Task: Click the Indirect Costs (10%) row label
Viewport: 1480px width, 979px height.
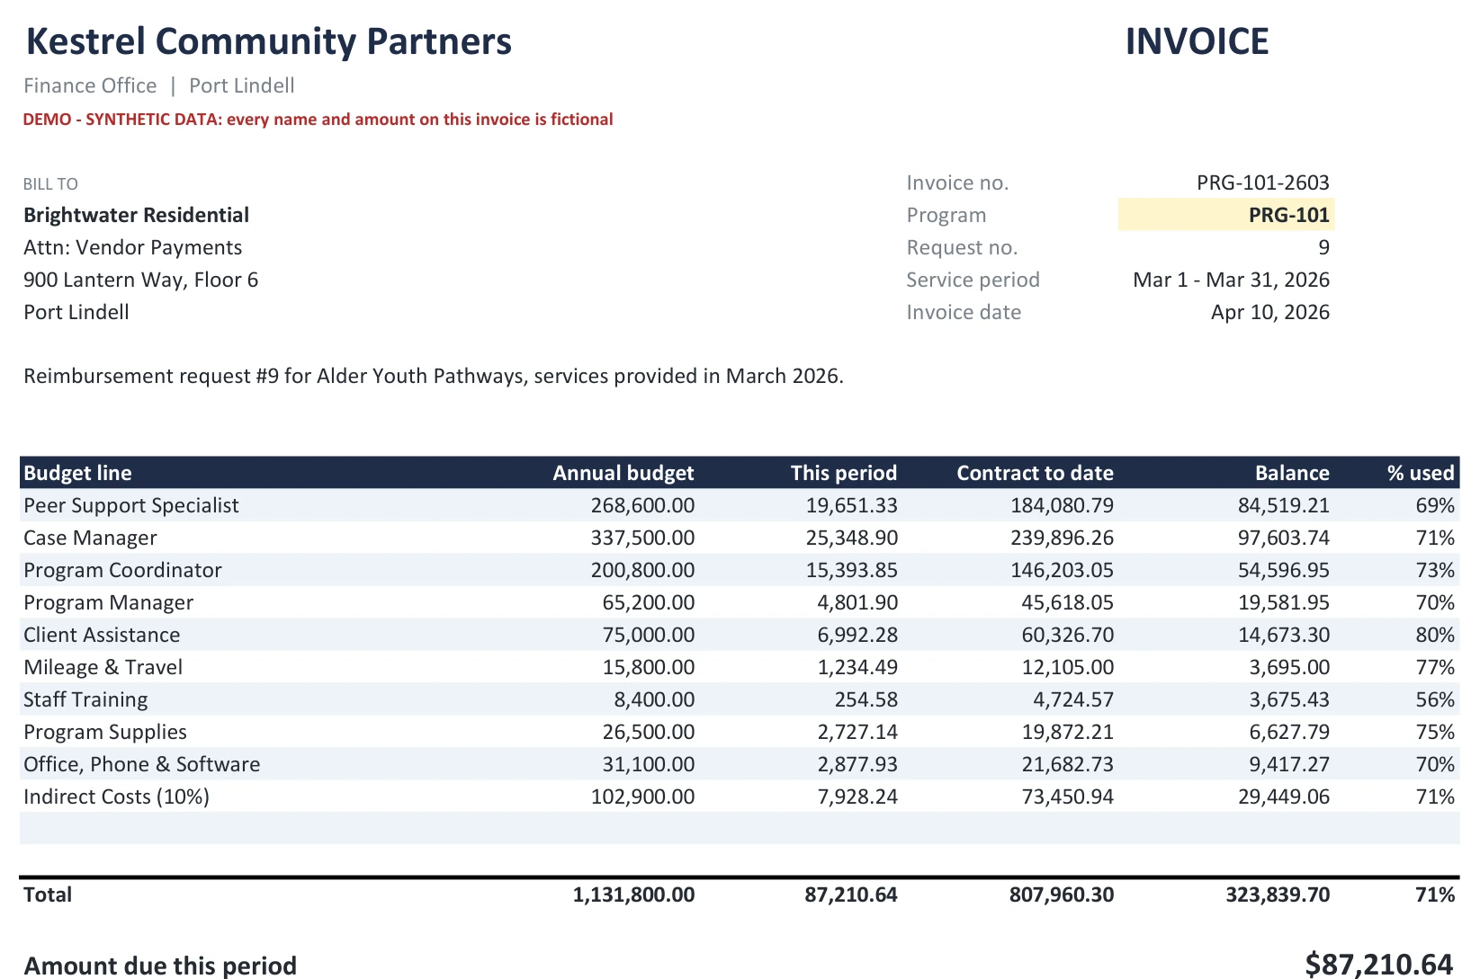Action: pos(116,797)
